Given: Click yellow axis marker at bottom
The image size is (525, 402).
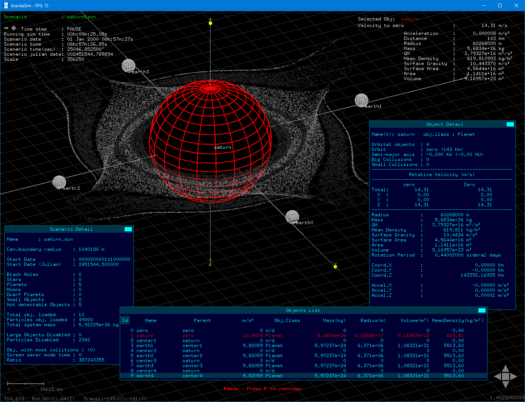Looking at the screenshot, I should (x=210, y=263).
